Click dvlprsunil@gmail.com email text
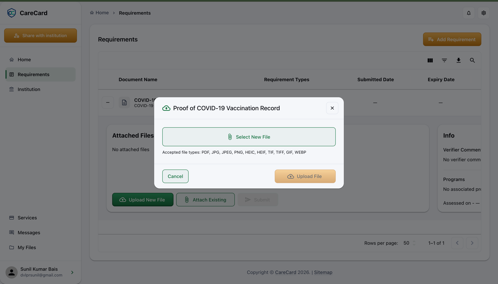Screen dimensions: 498x284 pyautogui.click(x=41, y=275)
